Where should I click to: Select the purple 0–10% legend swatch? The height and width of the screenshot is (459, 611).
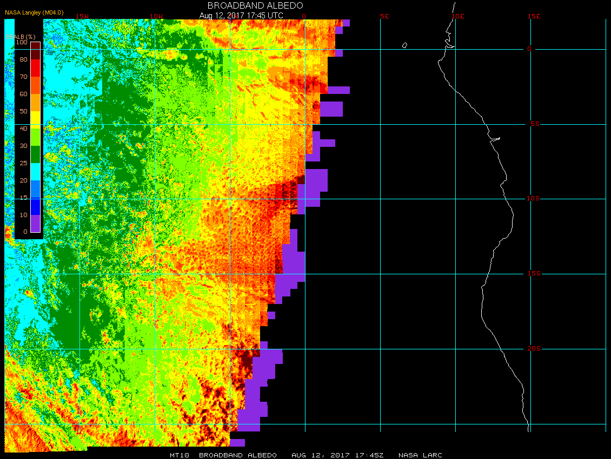[36, 224]
